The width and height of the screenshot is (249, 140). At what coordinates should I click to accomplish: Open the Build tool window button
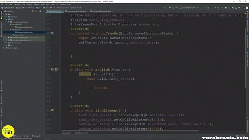26,136
